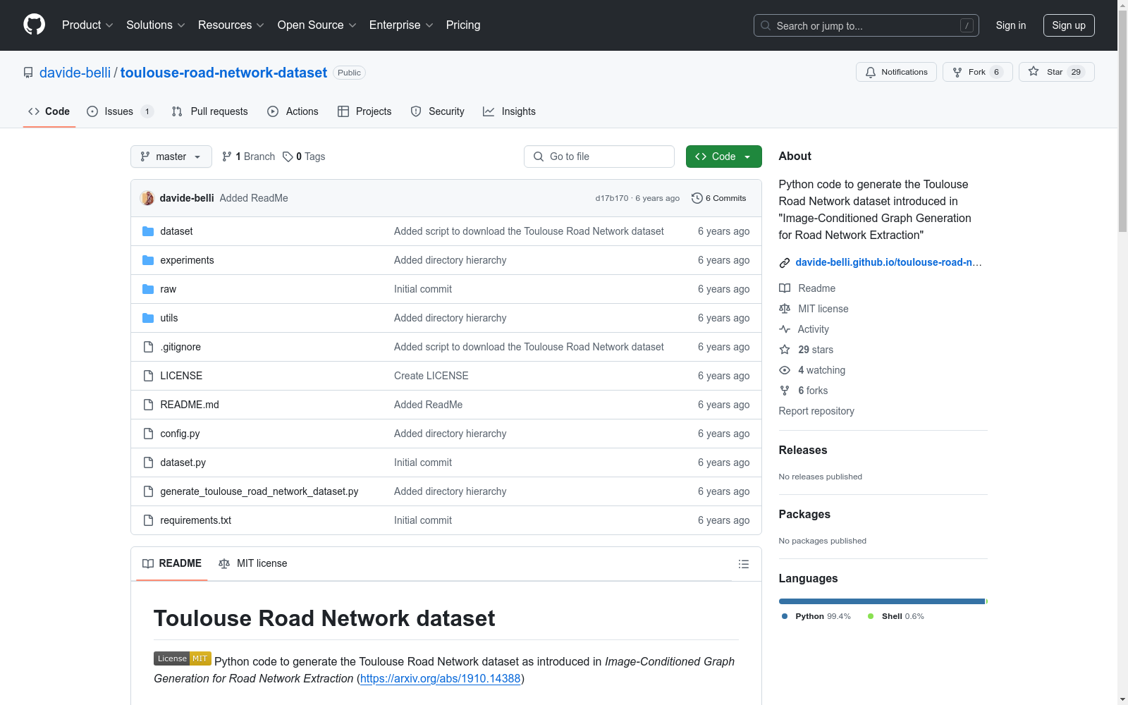1128x705 pixels.
Task: Click the Report repository link
Action: [816, 411]
